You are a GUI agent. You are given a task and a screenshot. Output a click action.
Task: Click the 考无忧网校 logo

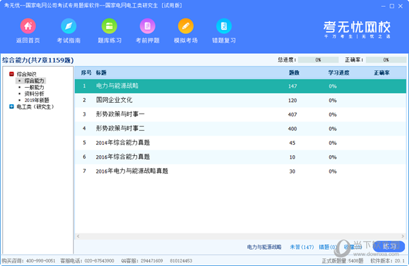(357, 29)
